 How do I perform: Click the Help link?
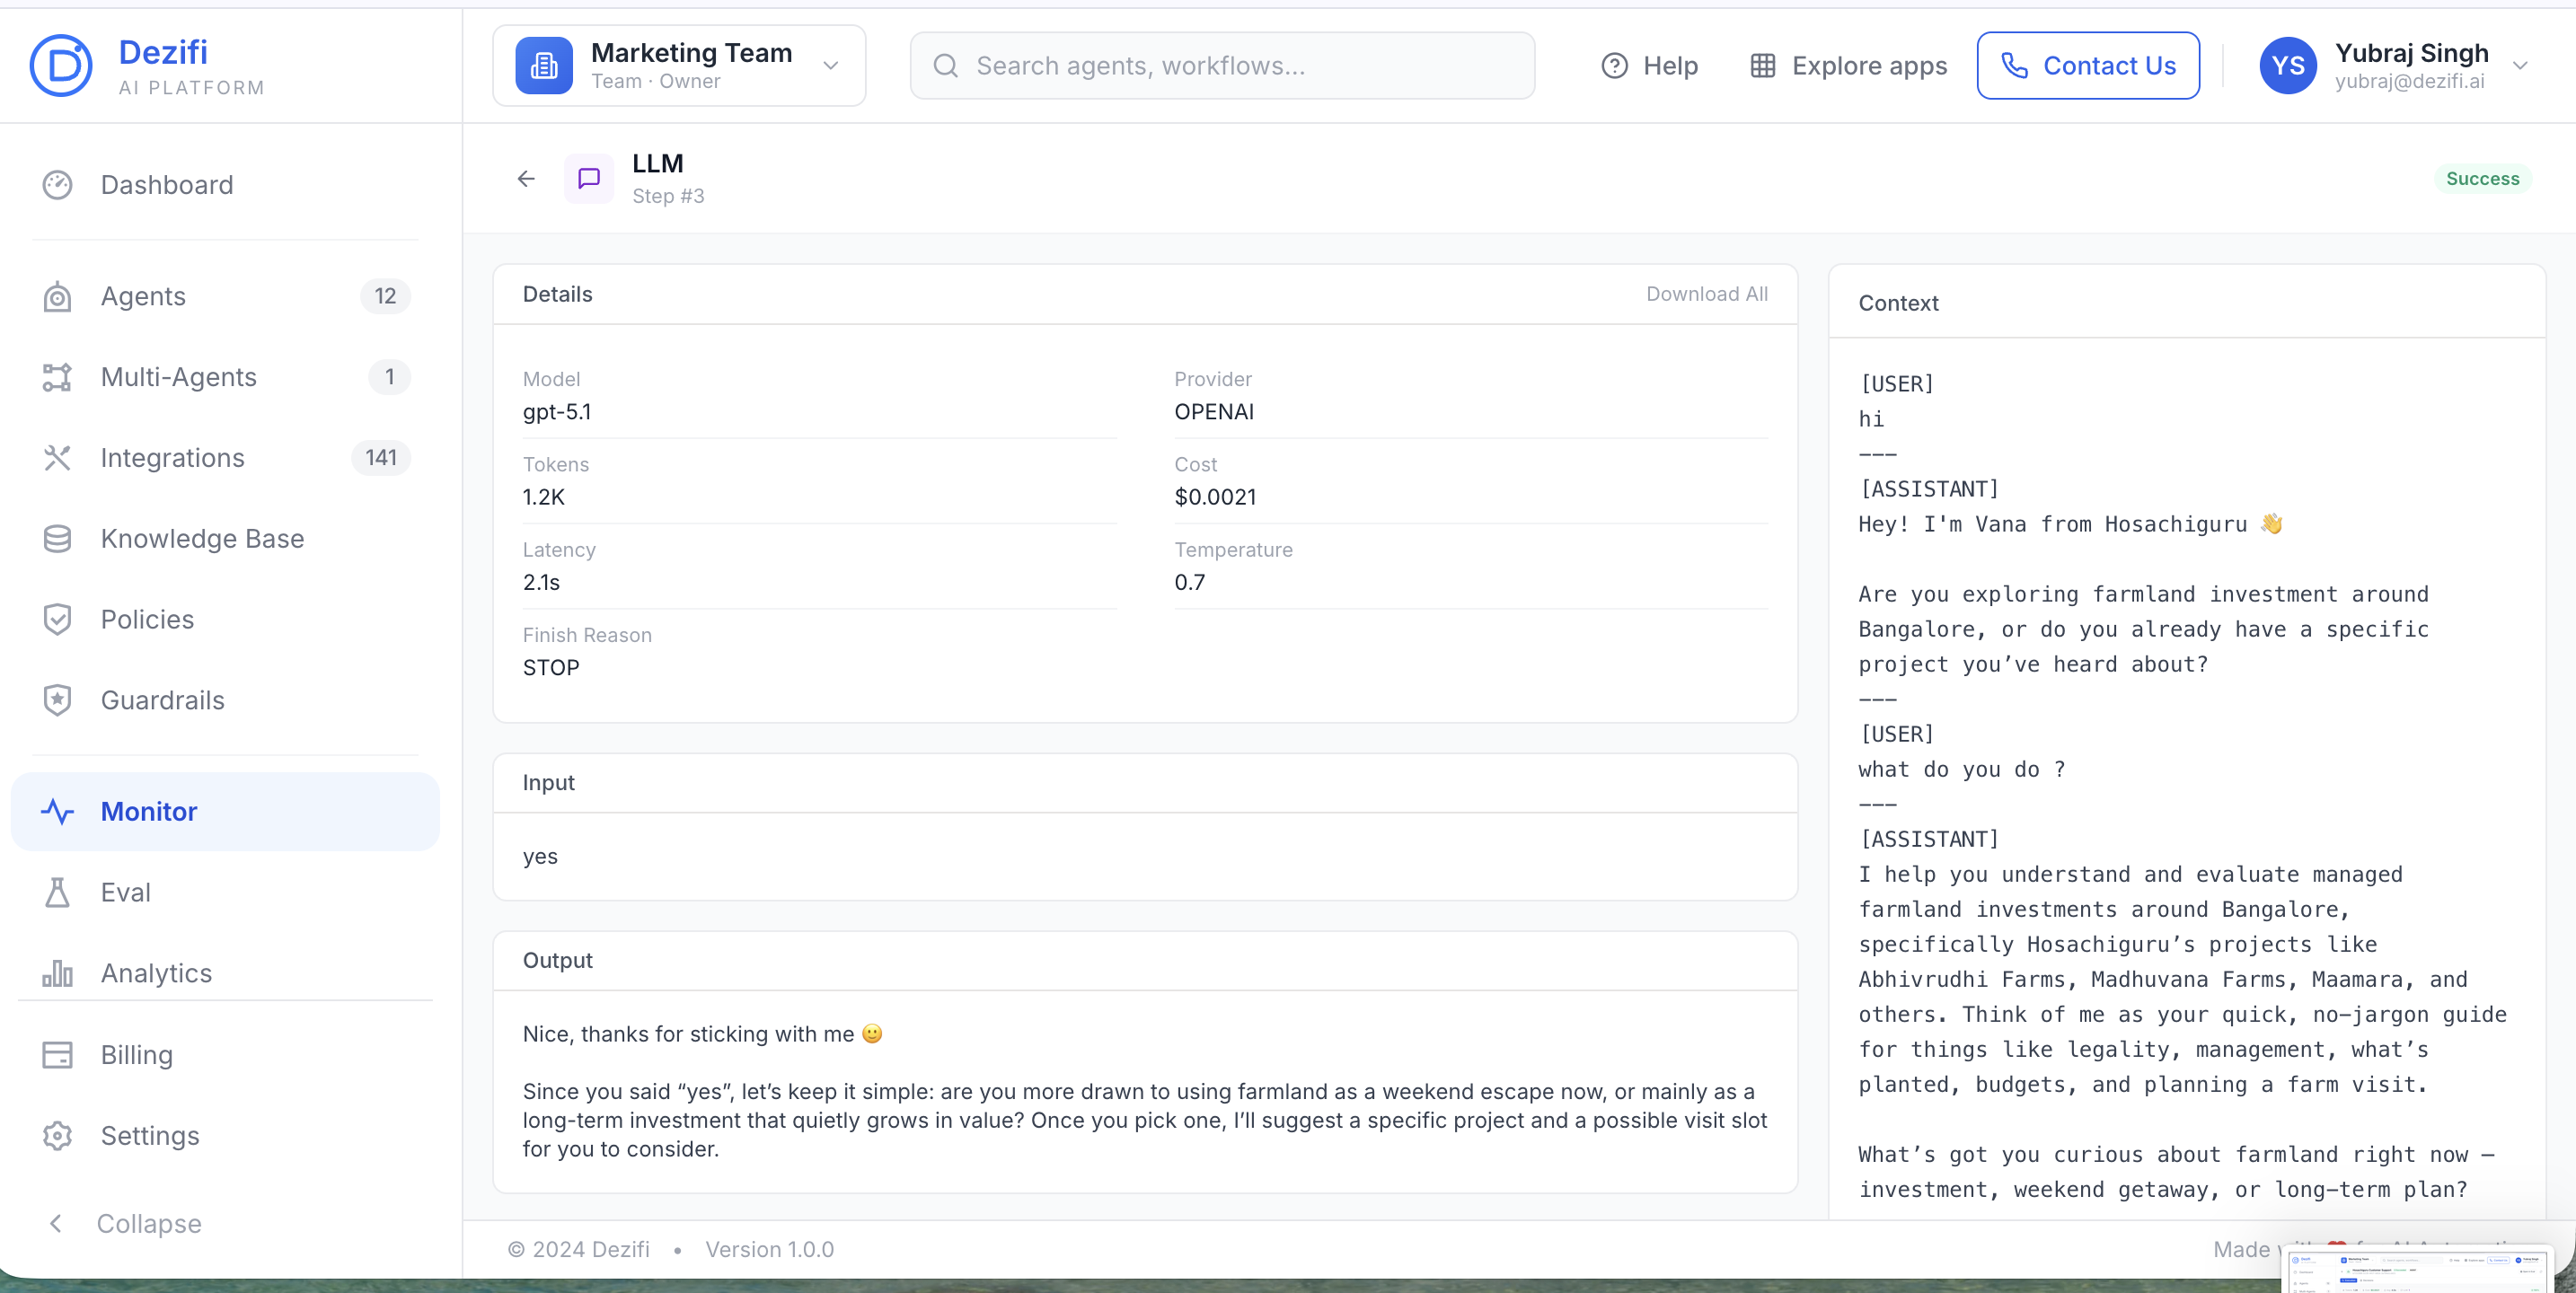1649,66
